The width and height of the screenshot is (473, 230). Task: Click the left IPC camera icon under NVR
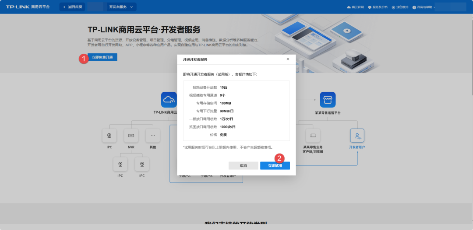point(120,164)
